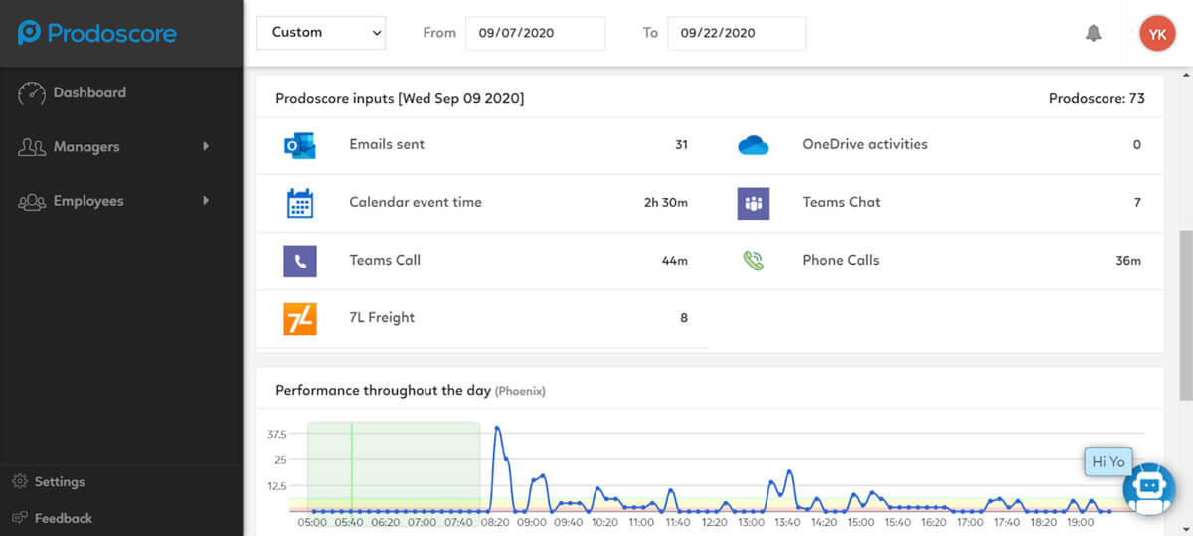Click the OneDrive activities label
The width and height of the screenshot is (1193, 536).
tap(865, 144)
